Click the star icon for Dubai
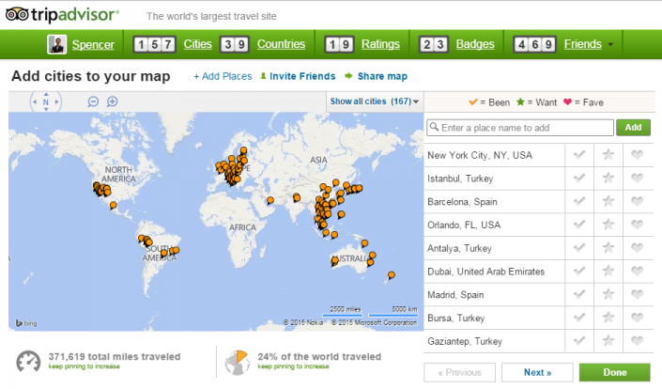 (x=608, y=272)
